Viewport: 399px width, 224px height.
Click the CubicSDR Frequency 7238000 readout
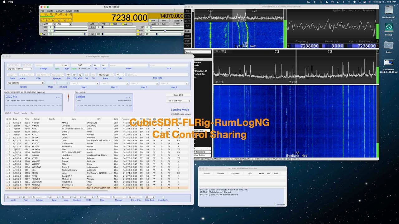point(307,46)
